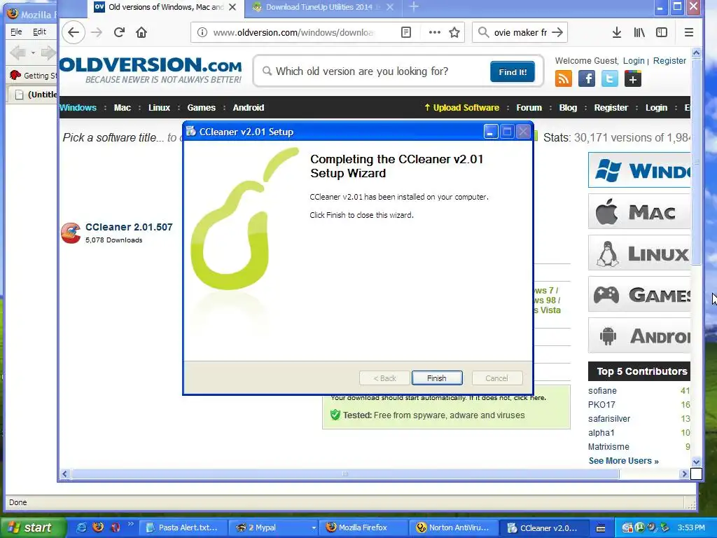Image resolution: width=717 pixels, height=538 pixels.
Task: Open OldVersion RSS feed icon
Action: (x=564, y=78)
